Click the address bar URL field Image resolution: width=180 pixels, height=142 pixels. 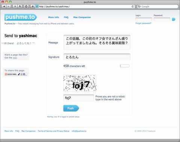pos(85,6)
